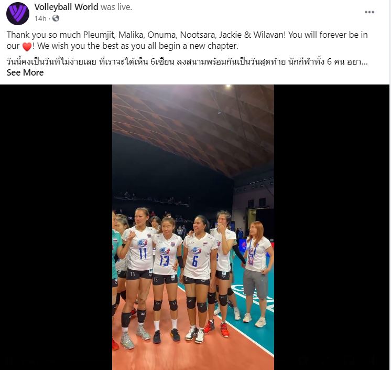Expand the caption with See More

click(x=25, y=72)
